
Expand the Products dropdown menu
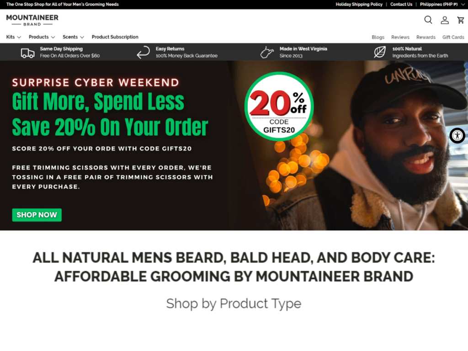(x=42, y=37)
